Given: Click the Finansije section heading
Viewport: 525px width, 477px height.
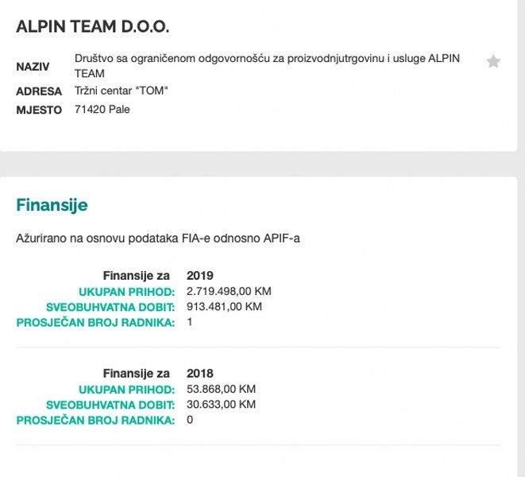Looking at the screenshot, I should (52, 205).
